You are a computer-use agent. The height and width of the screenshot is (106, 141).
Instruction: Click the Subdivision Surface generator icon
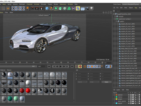pos(56,9)
